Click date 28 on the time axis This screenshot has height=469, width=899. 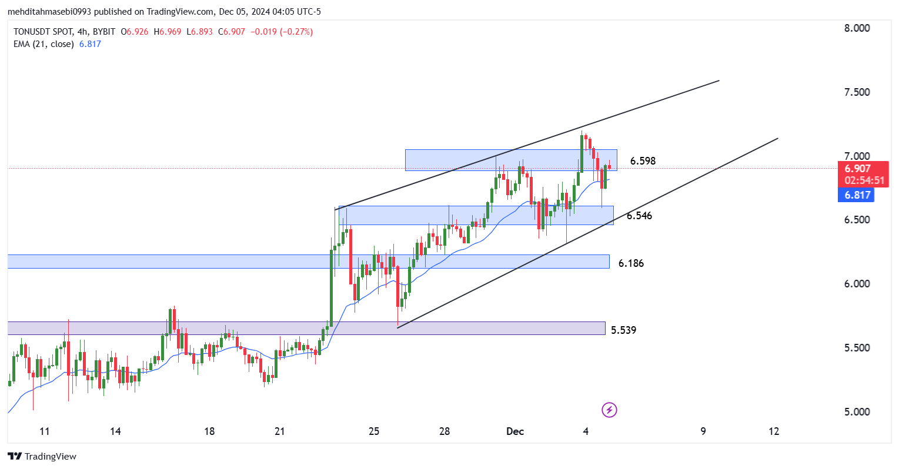coord(445,431)
